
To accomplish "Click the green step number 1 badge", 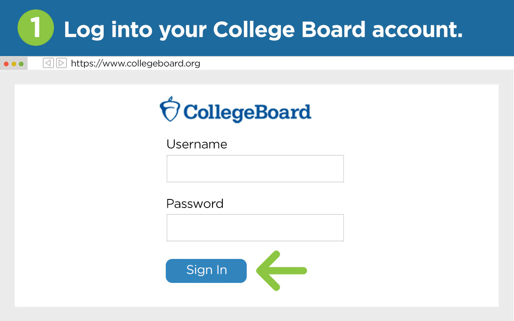I will coord(36,28).
